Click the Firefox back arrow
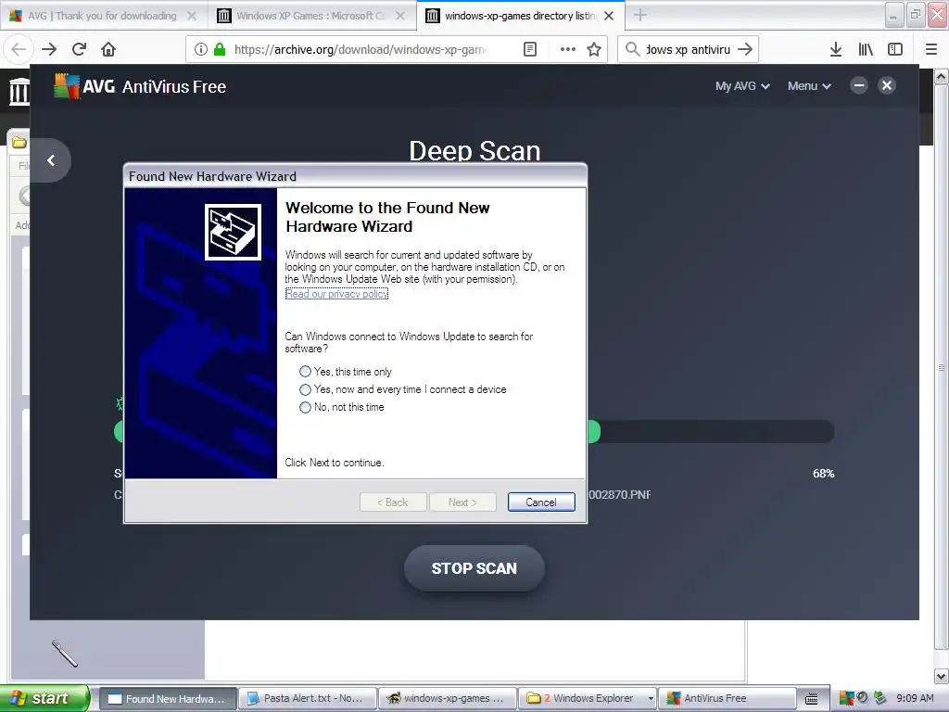The image size is (949, 712). tap(19, 49)
